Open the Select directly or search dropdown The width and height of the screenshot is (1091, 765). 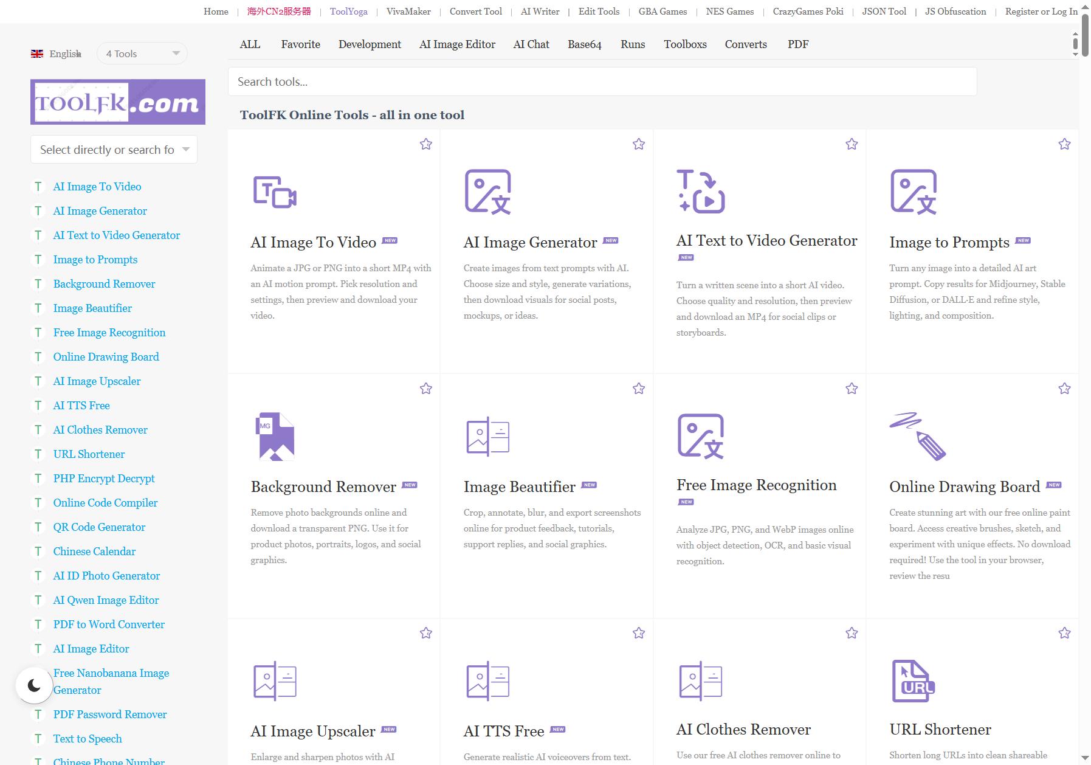click(x=114, y=150)
